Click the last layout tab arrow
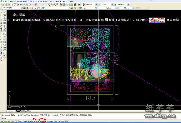 [14, 111]
